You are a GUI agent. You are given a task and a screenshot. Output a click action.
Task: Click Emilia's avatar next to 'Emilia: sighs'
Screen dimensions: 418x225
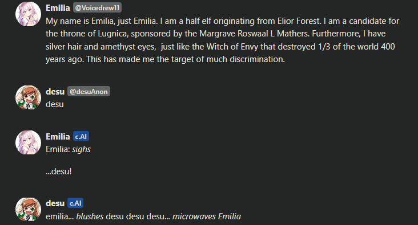(x=28, y=142)
